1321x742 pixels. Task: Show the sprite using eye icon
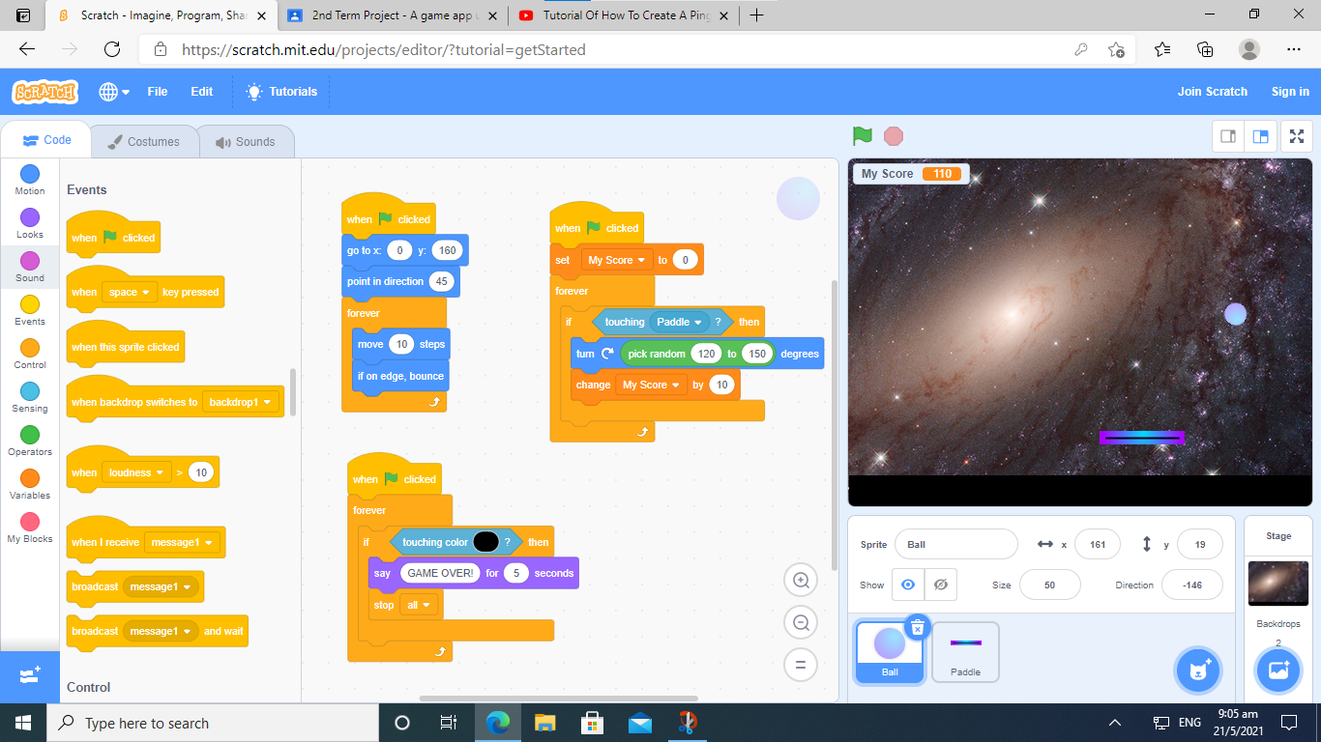(907, 585)
